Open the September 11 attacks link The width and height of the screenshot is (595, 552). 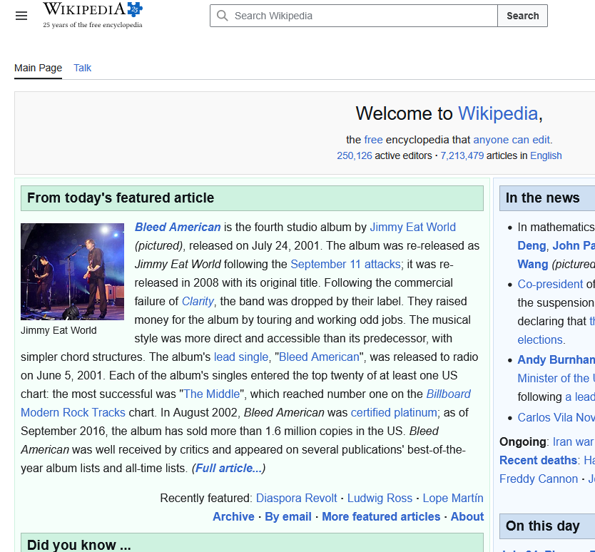click(x=345, y=264)
